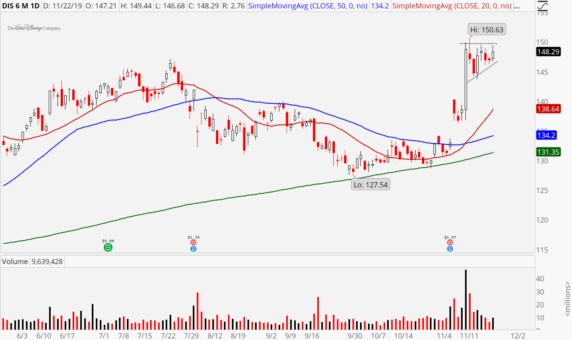Viewport: 572px width, 340px height.
Task: Click the 'Volume' panel label
Action: tap(15, 261)
